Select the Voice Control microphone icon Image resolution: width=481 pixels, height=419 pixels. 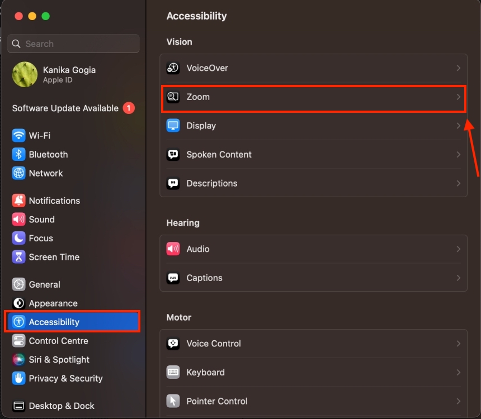(x=172, y=343)
